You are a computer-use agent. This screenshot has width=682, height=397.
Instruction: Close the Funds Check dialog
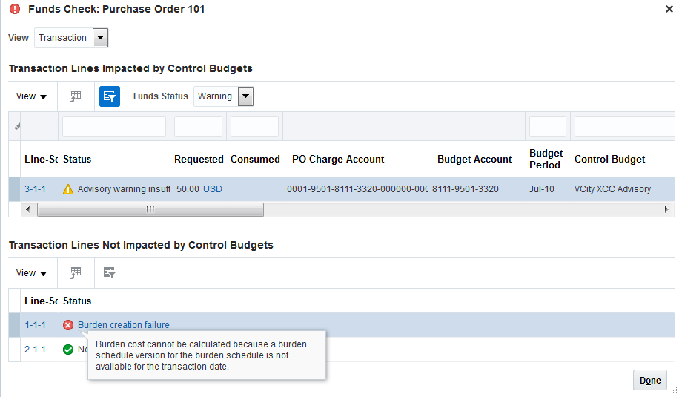point(670,9)
